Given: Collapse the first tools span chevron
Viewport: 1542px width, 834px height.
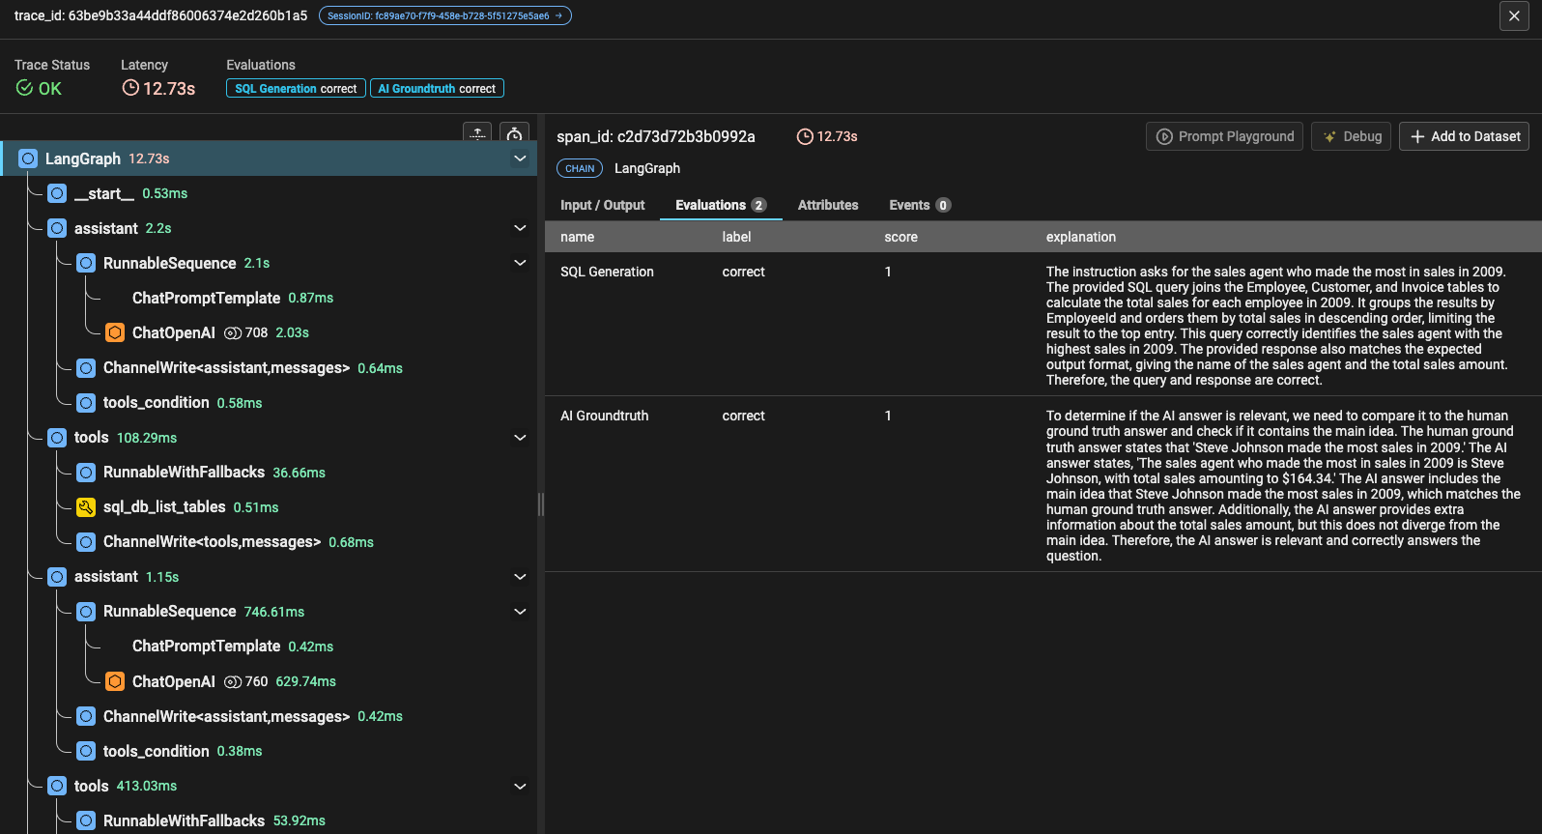Looking at the screenshot, I should (x=520, y=438).
